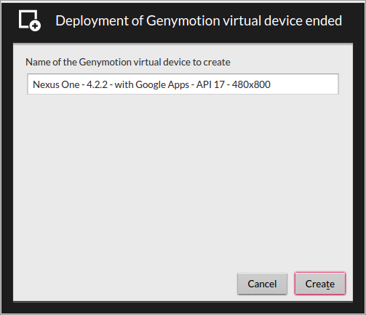Place cursor on "480x800" text in field
This screenshot has height=315, width=366.
[251, 84]
